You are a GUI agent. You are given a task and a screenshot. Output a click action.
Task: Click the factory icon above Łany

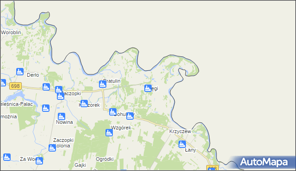[x=182, y=144]
